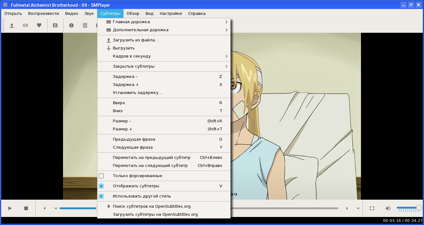Select Установить задержку… entry

click(164, 93)
